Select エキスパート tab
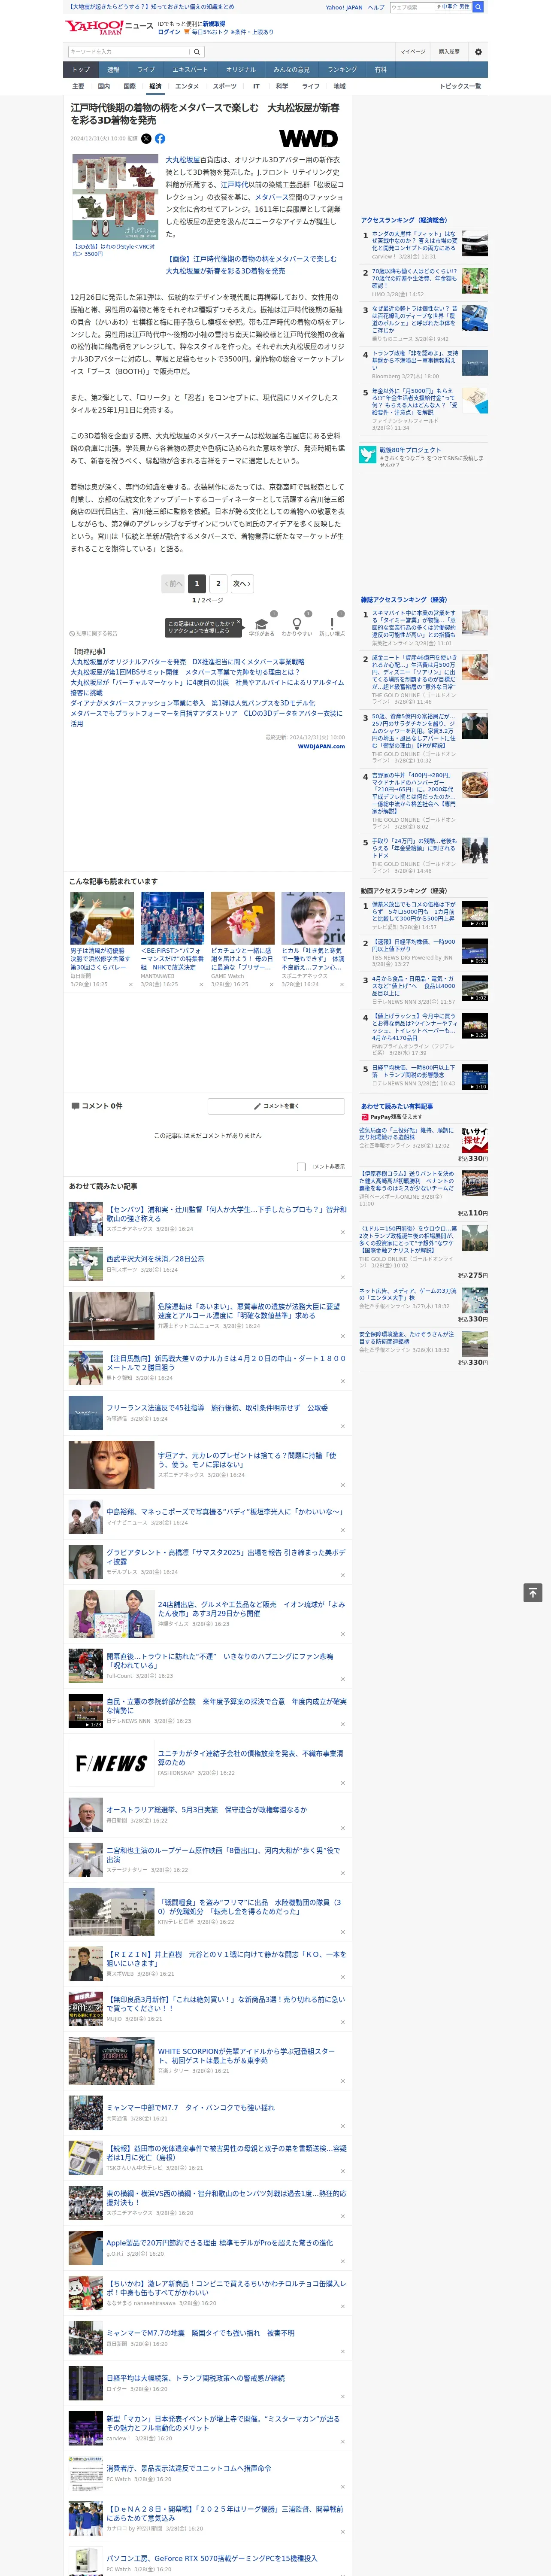The height and width of the screenshot is (2576, 551). click(190, 70)
